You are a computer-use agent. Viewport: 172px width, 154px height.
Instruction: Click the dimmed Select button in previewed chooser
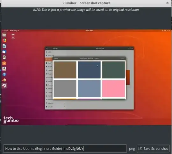(122, 59)
